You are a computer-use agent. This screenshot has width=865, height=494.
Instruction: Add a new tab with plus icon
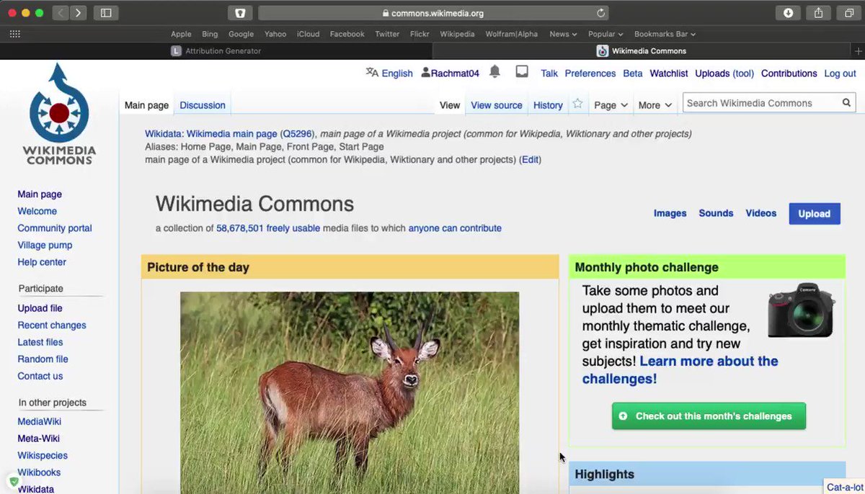point(858,51)
